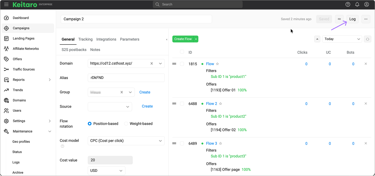375x176 pixels.
Task: Open the three-dot more options menu
Action: (366, 19)
